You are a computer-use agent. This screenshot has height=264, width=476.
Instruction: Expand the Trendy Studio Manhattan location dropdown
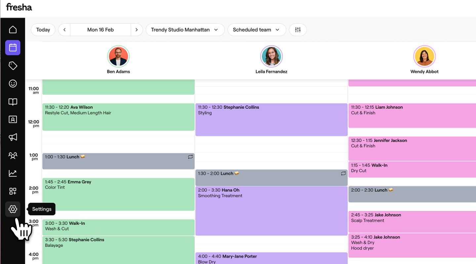coord(185,30)
